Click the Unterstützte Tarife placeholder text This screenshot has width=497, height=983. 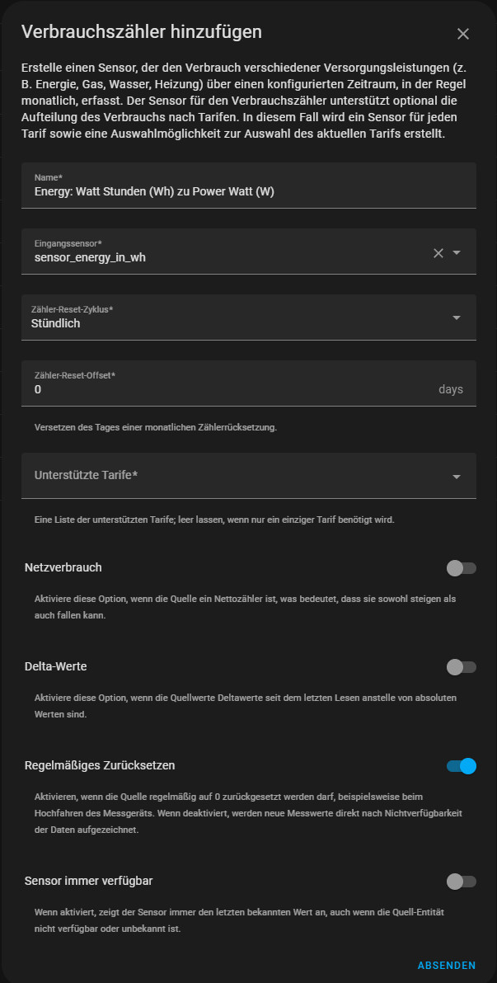click(x=86, y=475)
